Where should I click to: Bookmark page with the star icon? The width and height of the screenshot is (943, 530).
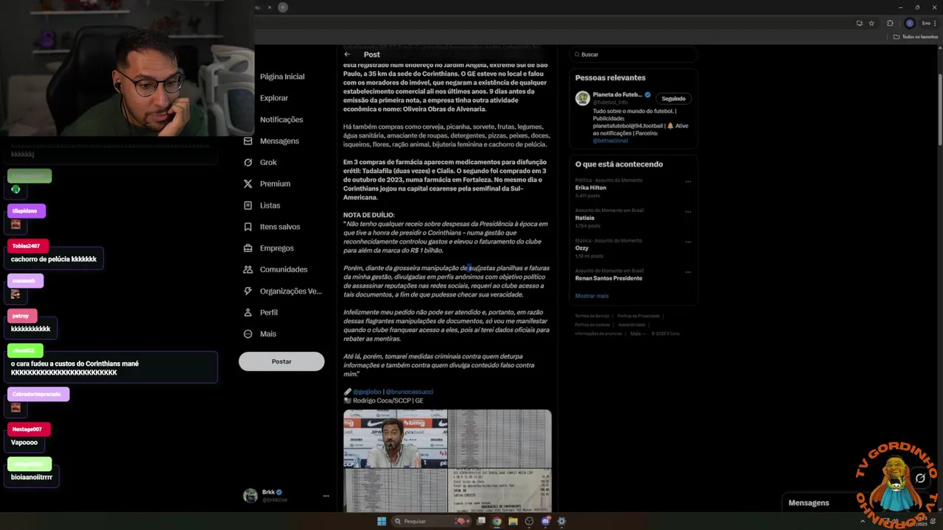[x=872, y=24]
